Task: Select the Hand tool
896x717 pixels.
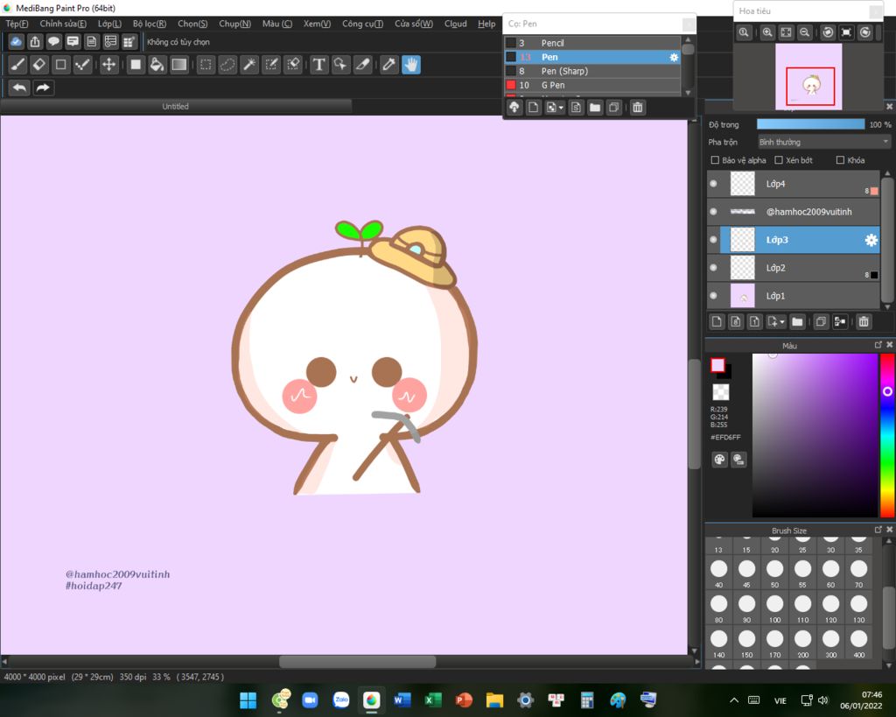Action: pos(411,65)
